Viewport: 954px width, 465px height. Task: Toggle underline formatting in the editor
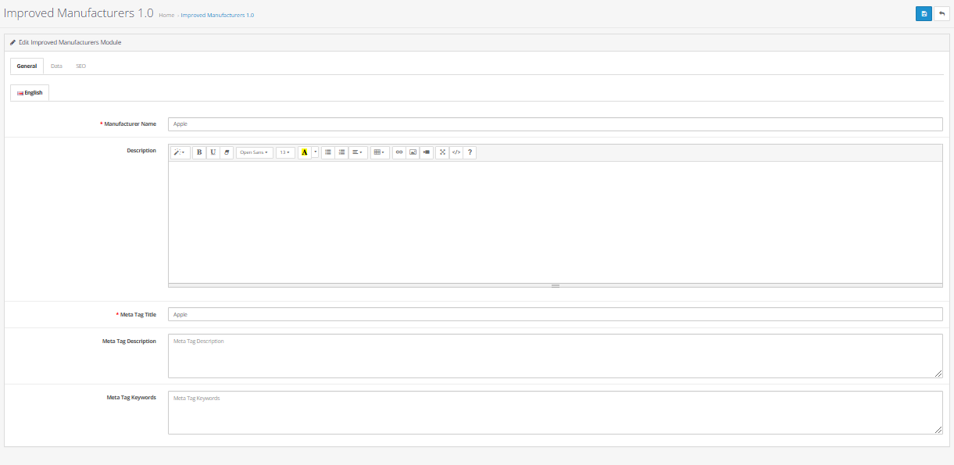coord(213,152)
